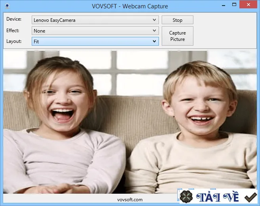Click the clover icon beside TẢI VỀ
The height and width of the screenshot is (206, 260).
tap(186, 197)
